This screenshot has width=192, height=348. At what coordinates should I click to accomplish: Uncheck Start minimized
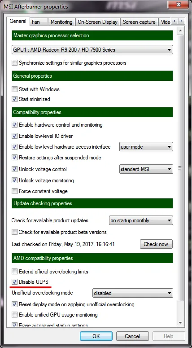tap(14, 99)
